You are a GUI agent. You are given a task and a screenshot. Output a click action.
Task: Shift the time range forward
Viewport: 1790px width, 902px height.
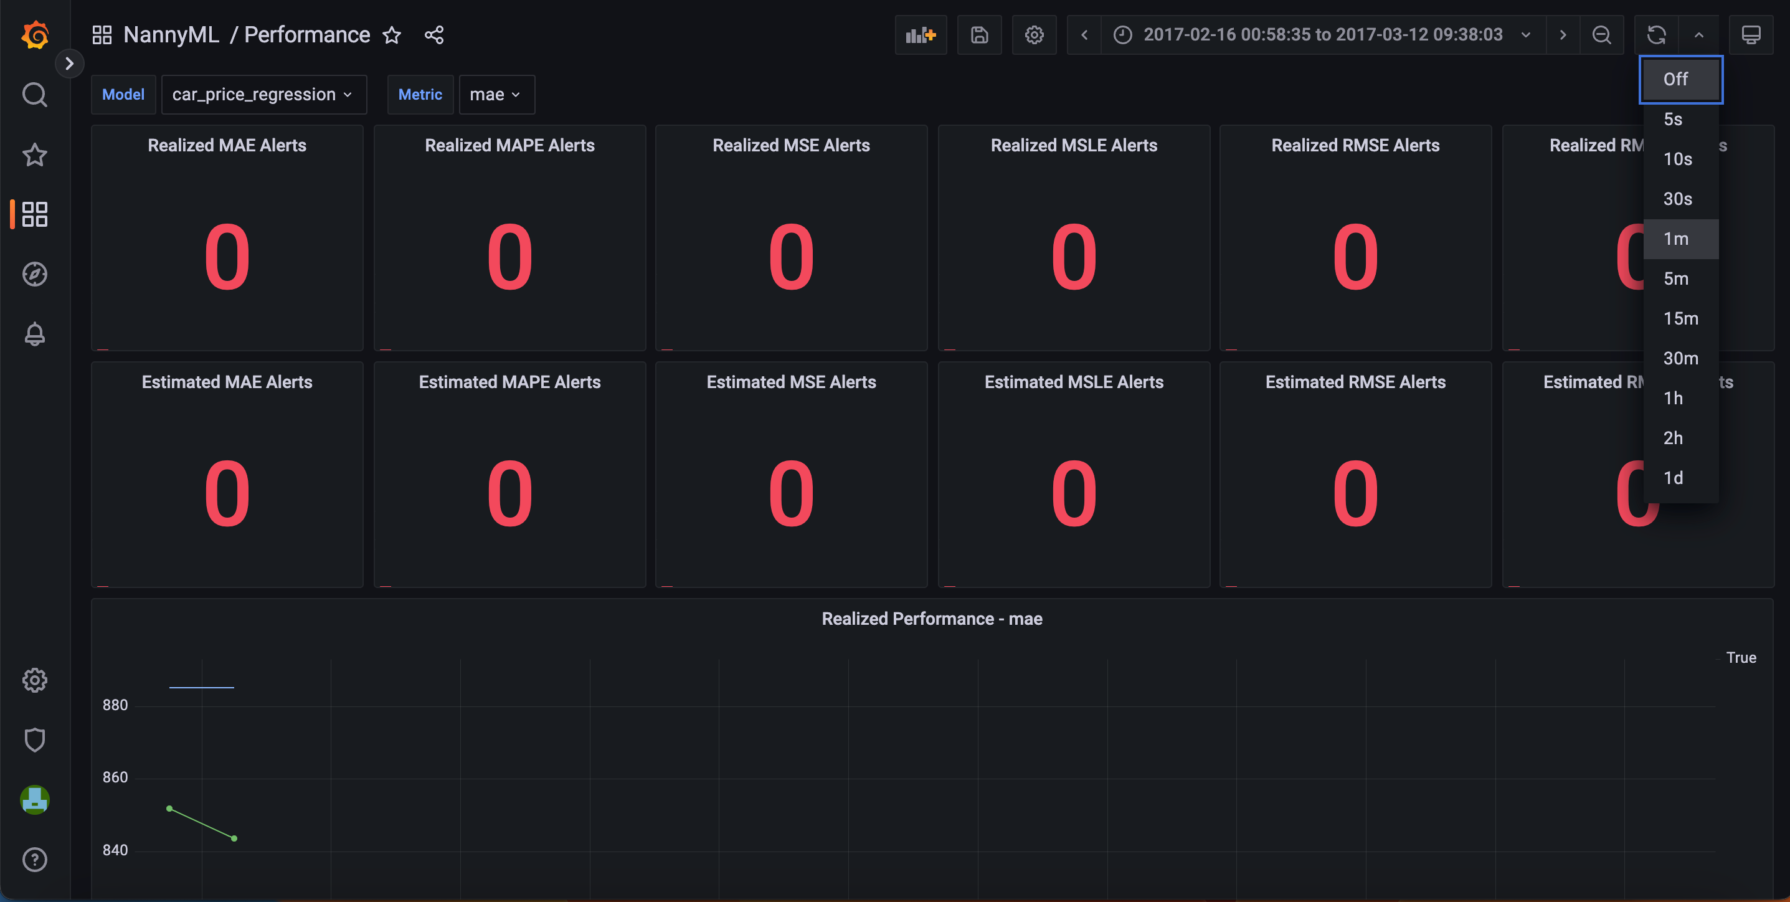click(x=1563, y=35)
